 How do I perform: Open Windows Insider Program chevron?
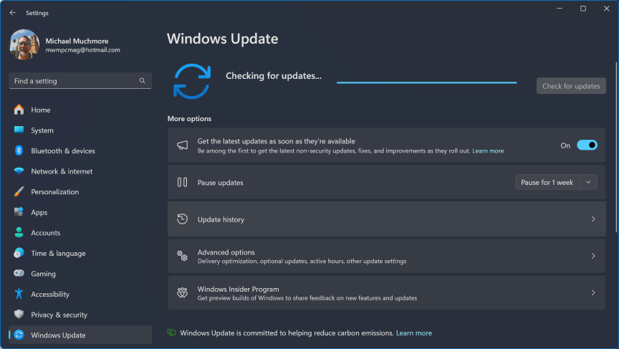click(593, 292)
